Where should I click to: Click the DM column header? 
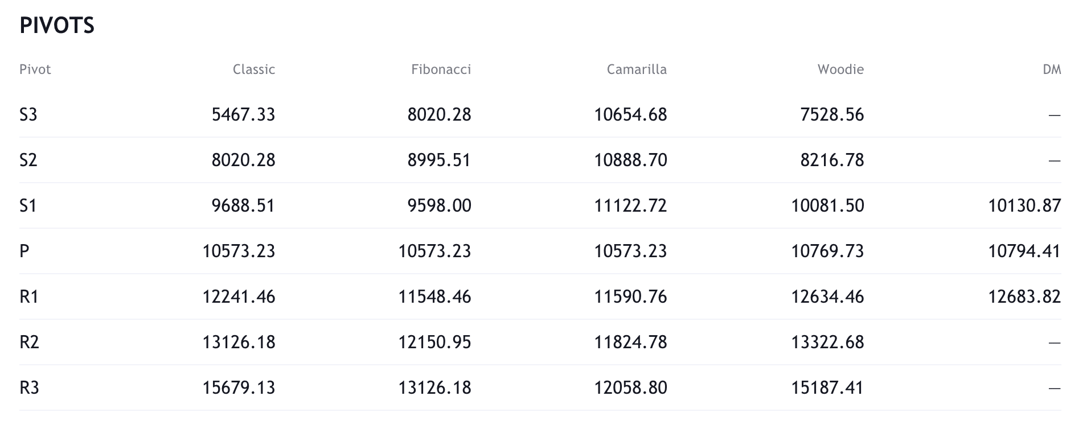tap(1051, 69)
